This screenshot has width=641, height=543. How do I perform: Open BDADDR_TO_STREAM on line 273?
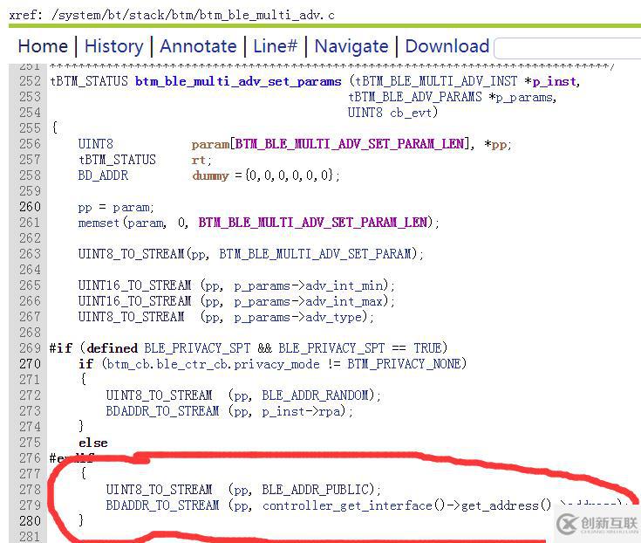[162, 411]
